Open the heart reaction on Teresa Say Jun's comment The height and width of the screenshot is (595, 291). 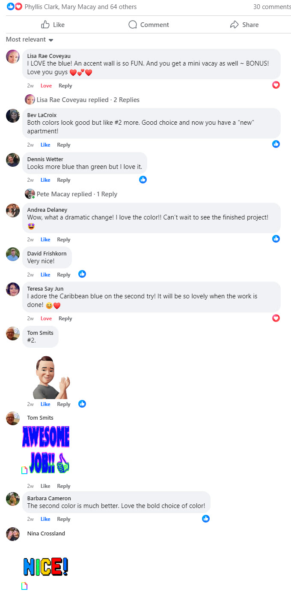pos(276,318)
